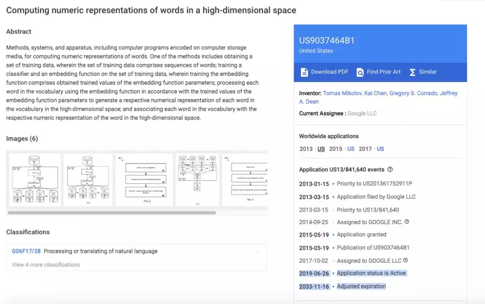Expand the G06F17/28 classification chevron
485x304 pixels.
(257, 252)
